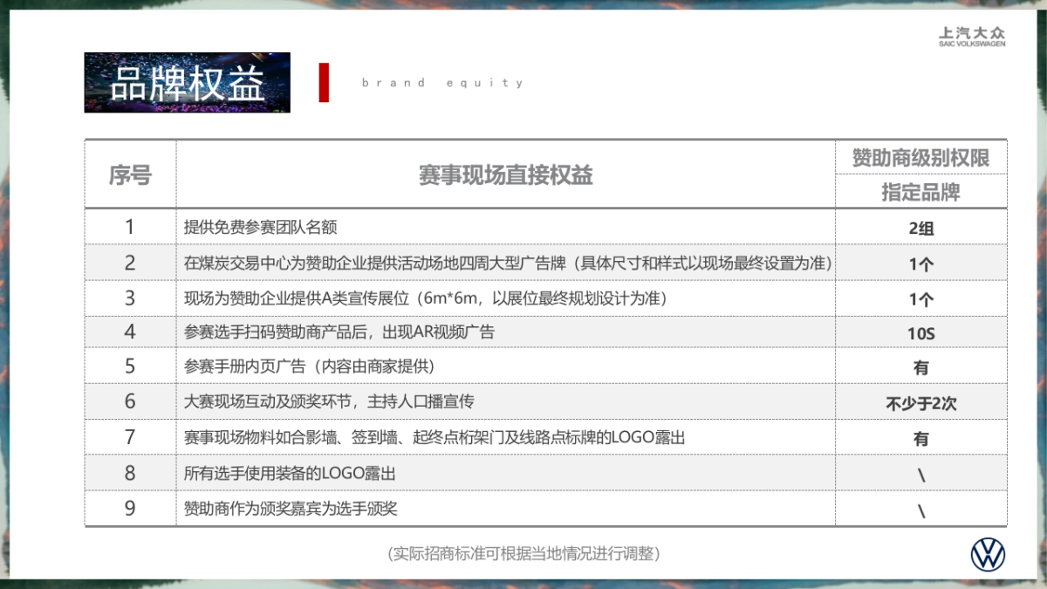Click the brand equity English subtitle text
This screenshot has width=1047, height=589.
(x=442, y=83)
